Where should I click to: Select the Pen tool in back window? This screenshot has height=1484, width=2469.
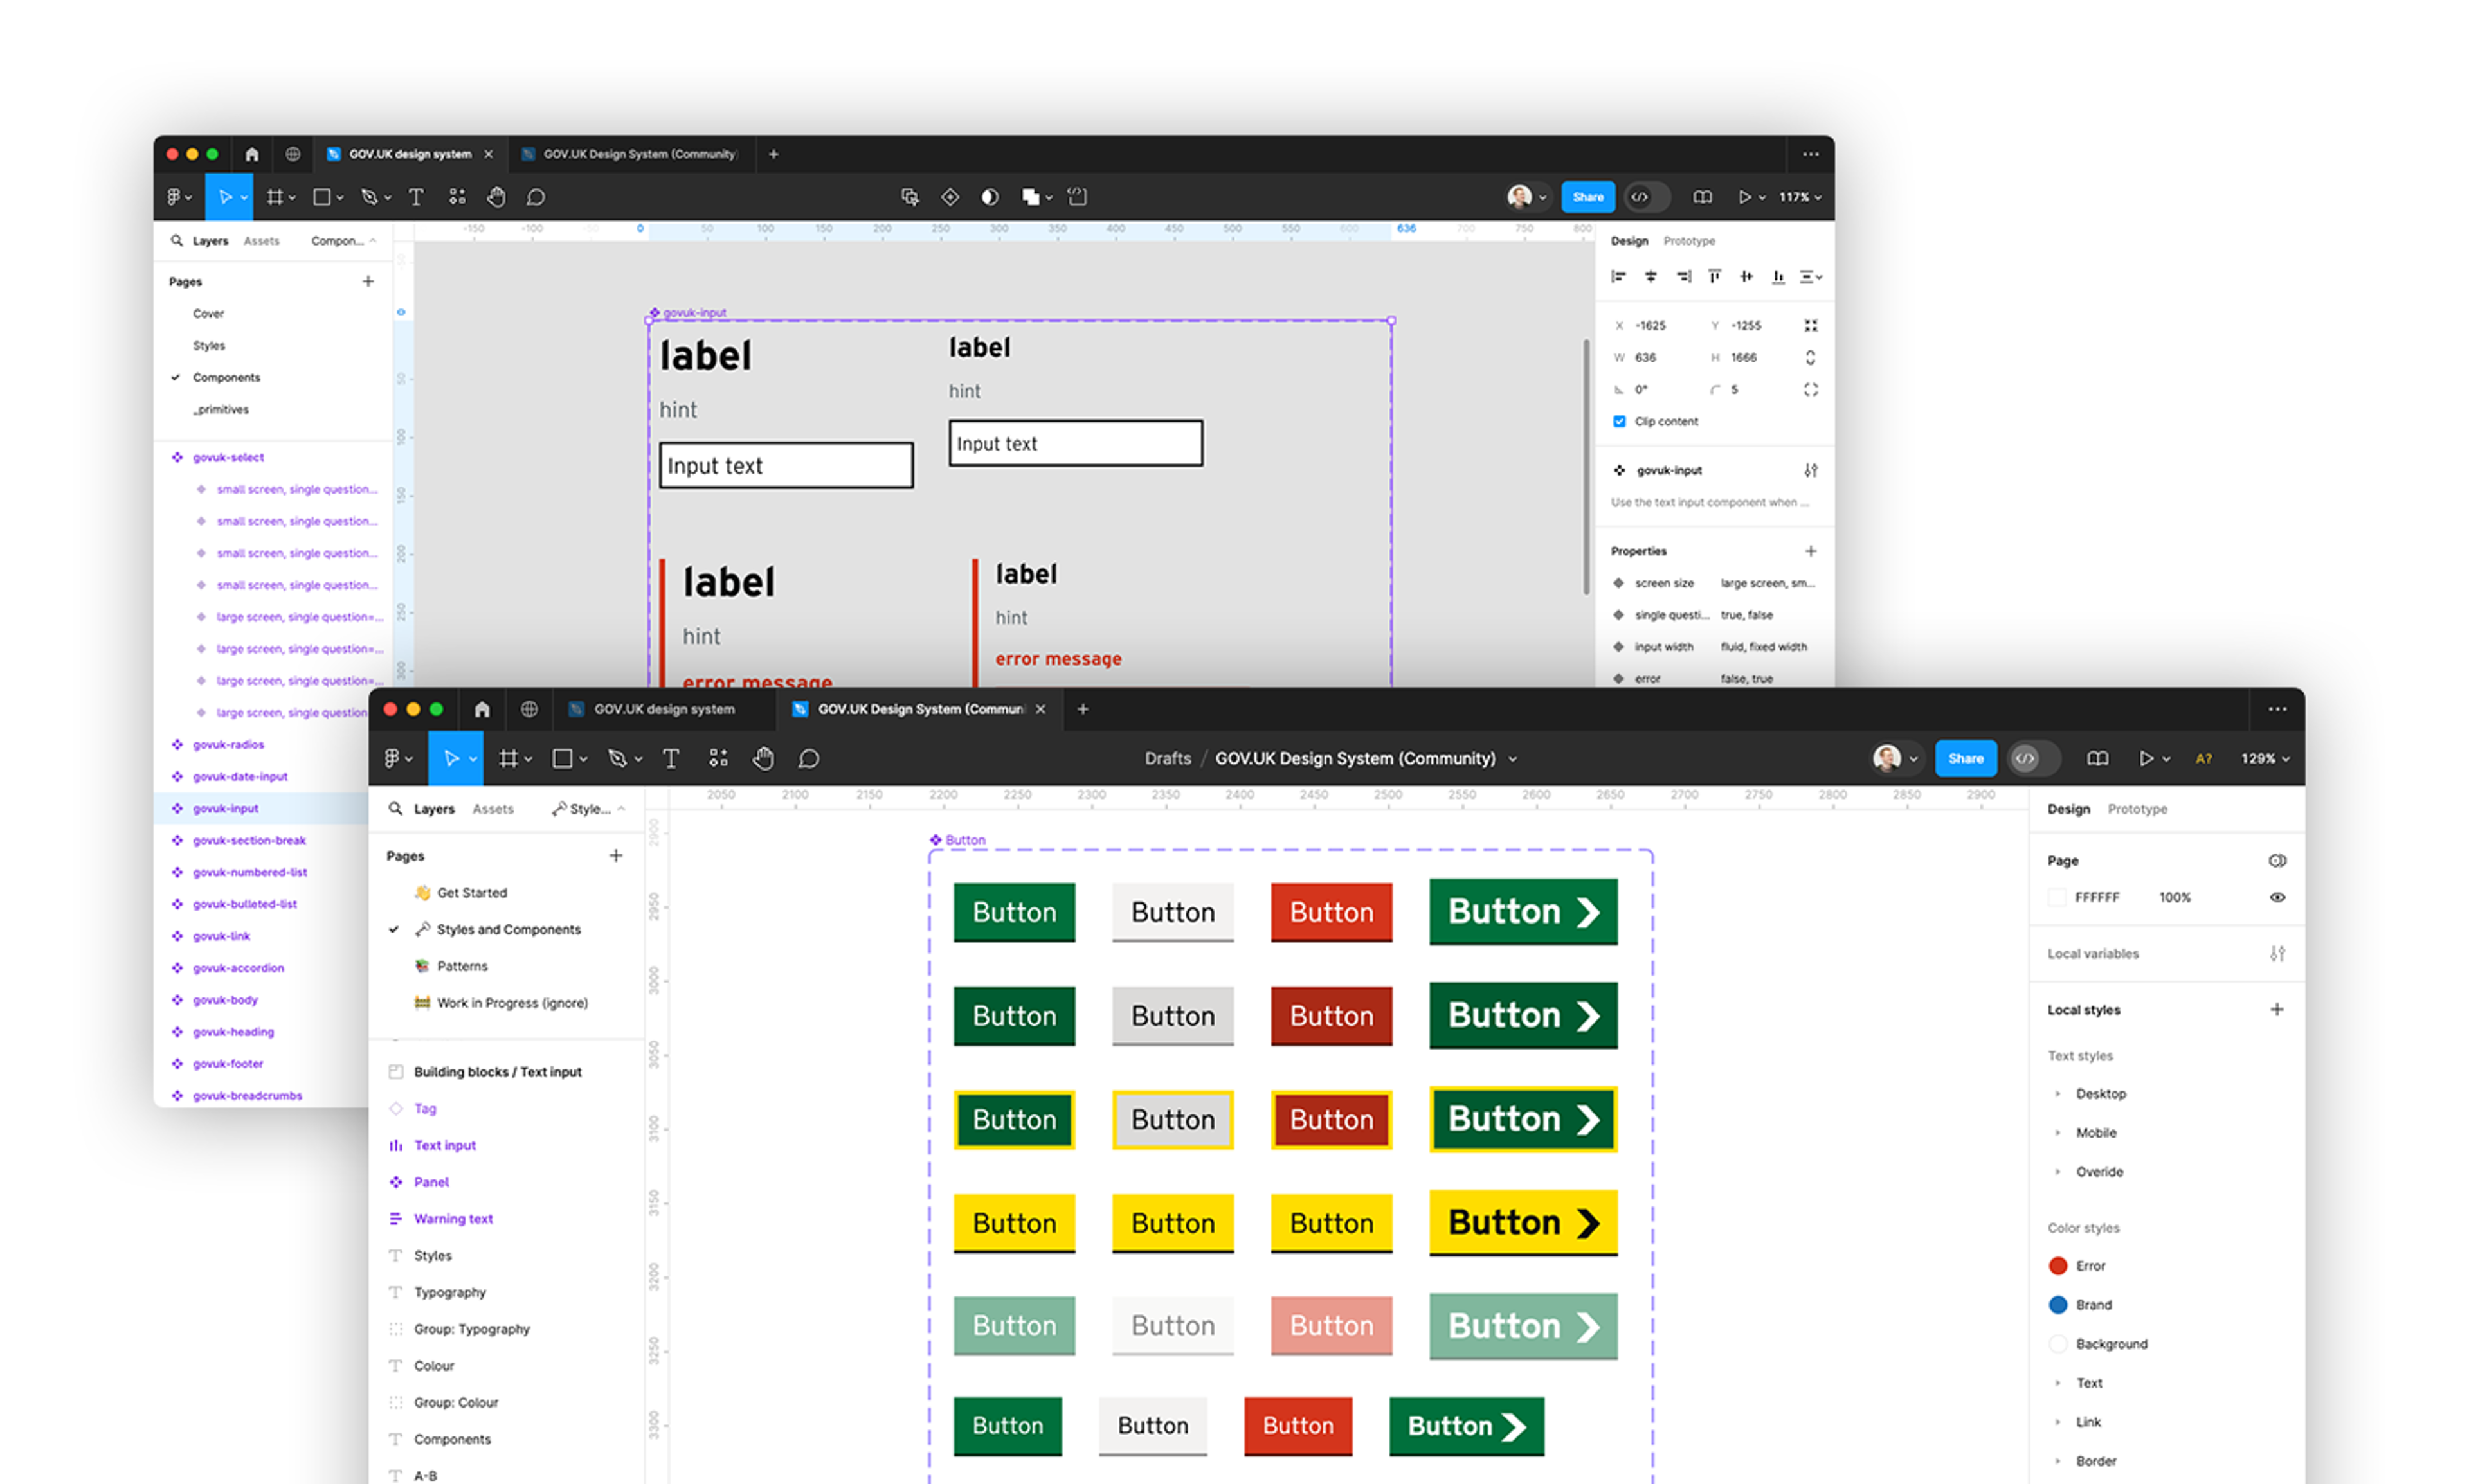369,197
